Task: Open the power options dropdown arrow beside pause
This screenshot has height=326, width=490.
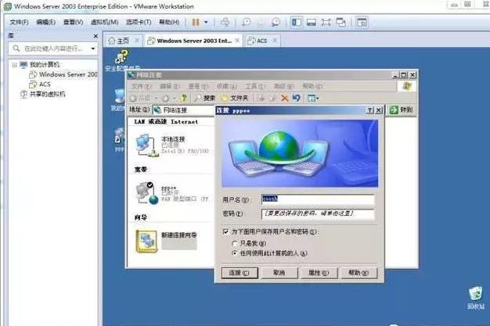Action: click(x=206, y=22)
